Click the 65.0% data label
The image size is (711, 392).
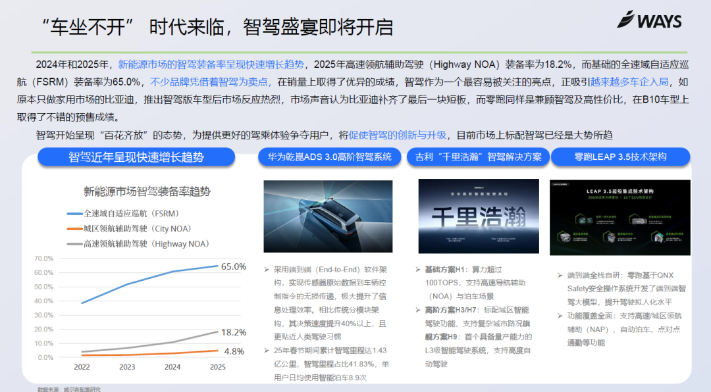coord(234,266)
